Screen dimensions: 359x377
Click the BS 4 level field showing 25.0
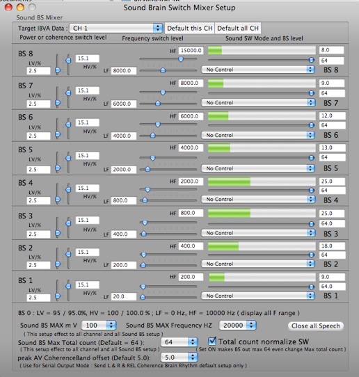(332, 182)
